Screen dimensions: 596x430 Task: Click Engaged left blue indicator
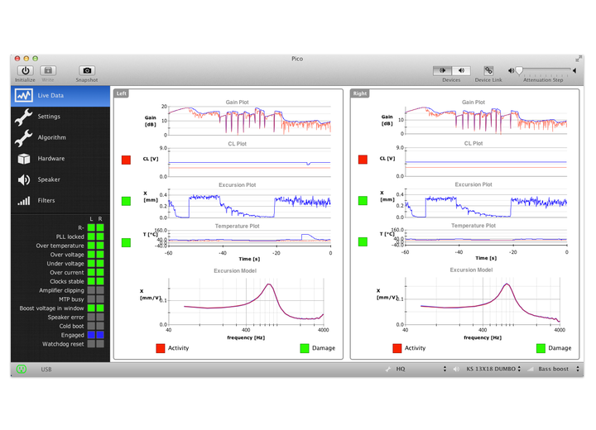coord(91,335)
